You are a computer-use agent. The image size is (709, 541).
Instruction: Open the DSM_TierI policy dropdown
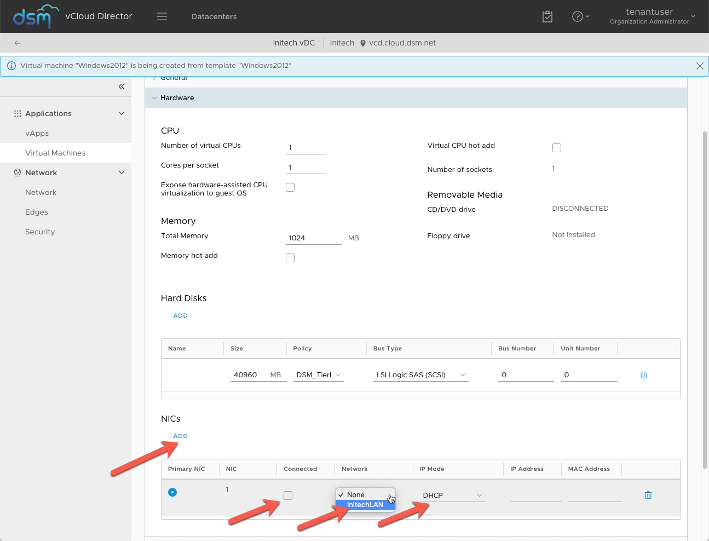coord(319,375)
